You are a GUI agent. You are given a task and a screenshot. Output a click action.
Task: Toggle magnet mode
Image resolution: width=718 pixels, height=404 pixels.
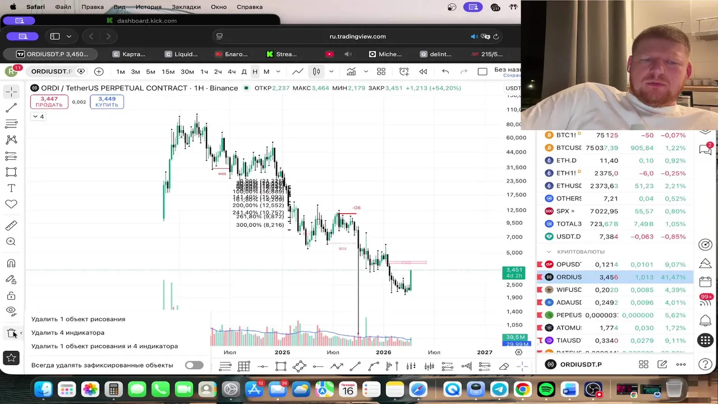tap(11, 263)
